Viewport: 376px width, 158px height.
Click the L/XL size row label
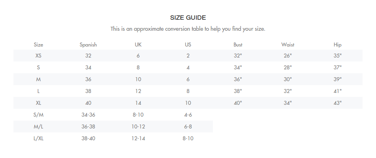coord(38,138)
